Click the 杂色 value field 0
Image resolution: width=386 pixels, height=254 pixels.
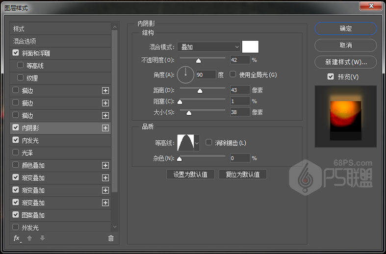pos(240,158)
